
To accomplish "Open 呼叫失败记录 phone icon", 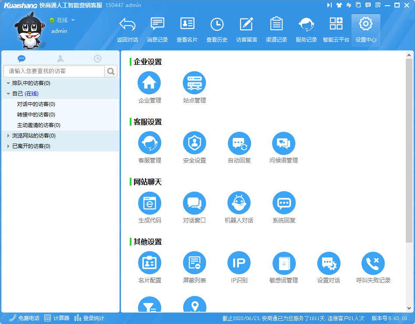I will pyautogui.click(x=373, y=263).
